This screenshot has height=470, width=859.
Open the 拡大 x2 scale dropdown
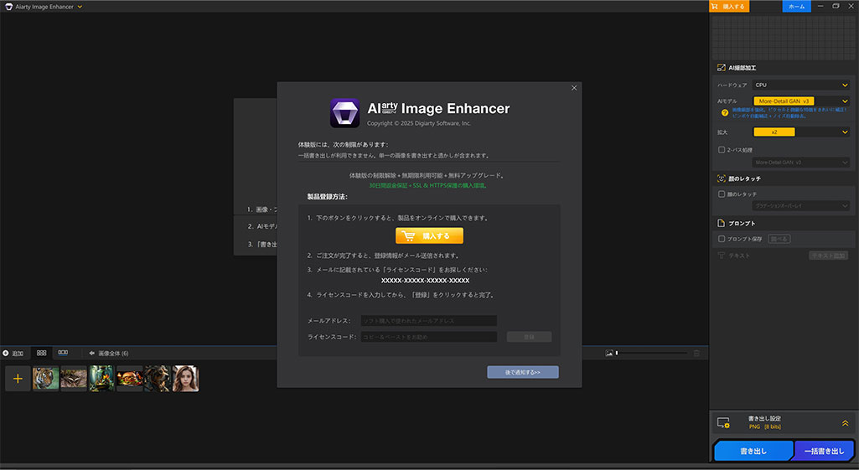point(800,132)
